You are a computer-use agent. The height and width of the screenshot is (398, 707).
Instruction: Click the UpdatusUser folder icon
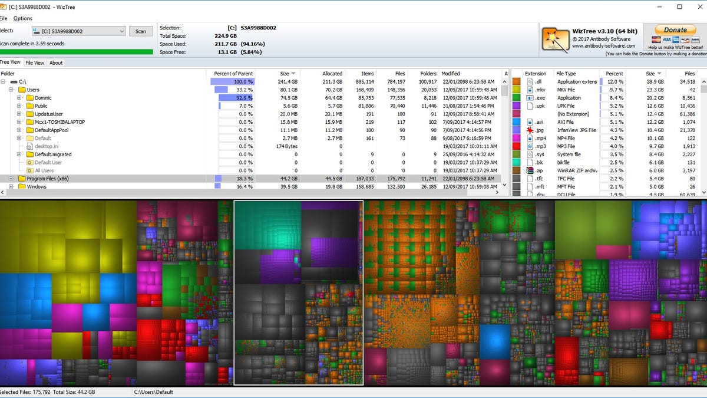tap(29, 114)
